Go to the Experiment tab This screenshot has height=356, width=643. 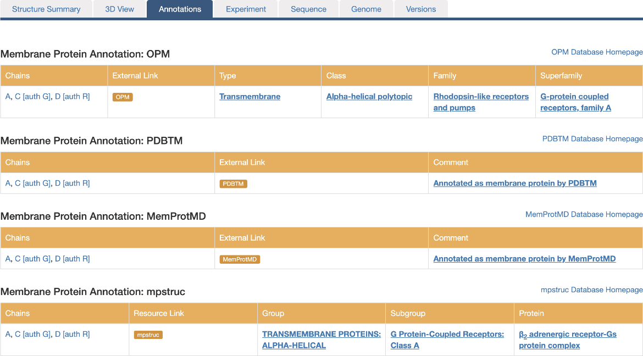(246, 9)
